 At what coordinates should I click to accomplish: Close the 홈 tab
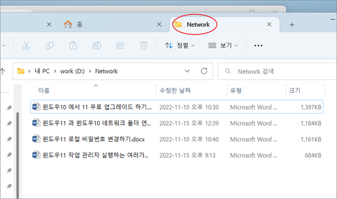(x=159, y=25)
